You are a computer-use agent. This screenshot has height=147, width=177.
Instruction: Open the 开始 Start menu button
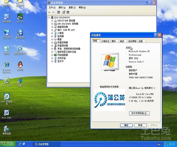pos(8,144)
